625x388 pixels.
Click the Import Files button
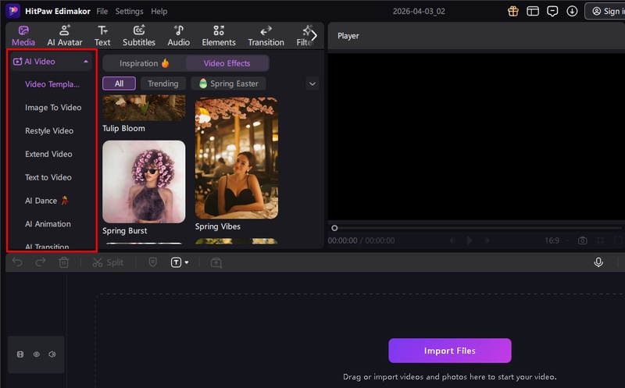coord(449,351)
